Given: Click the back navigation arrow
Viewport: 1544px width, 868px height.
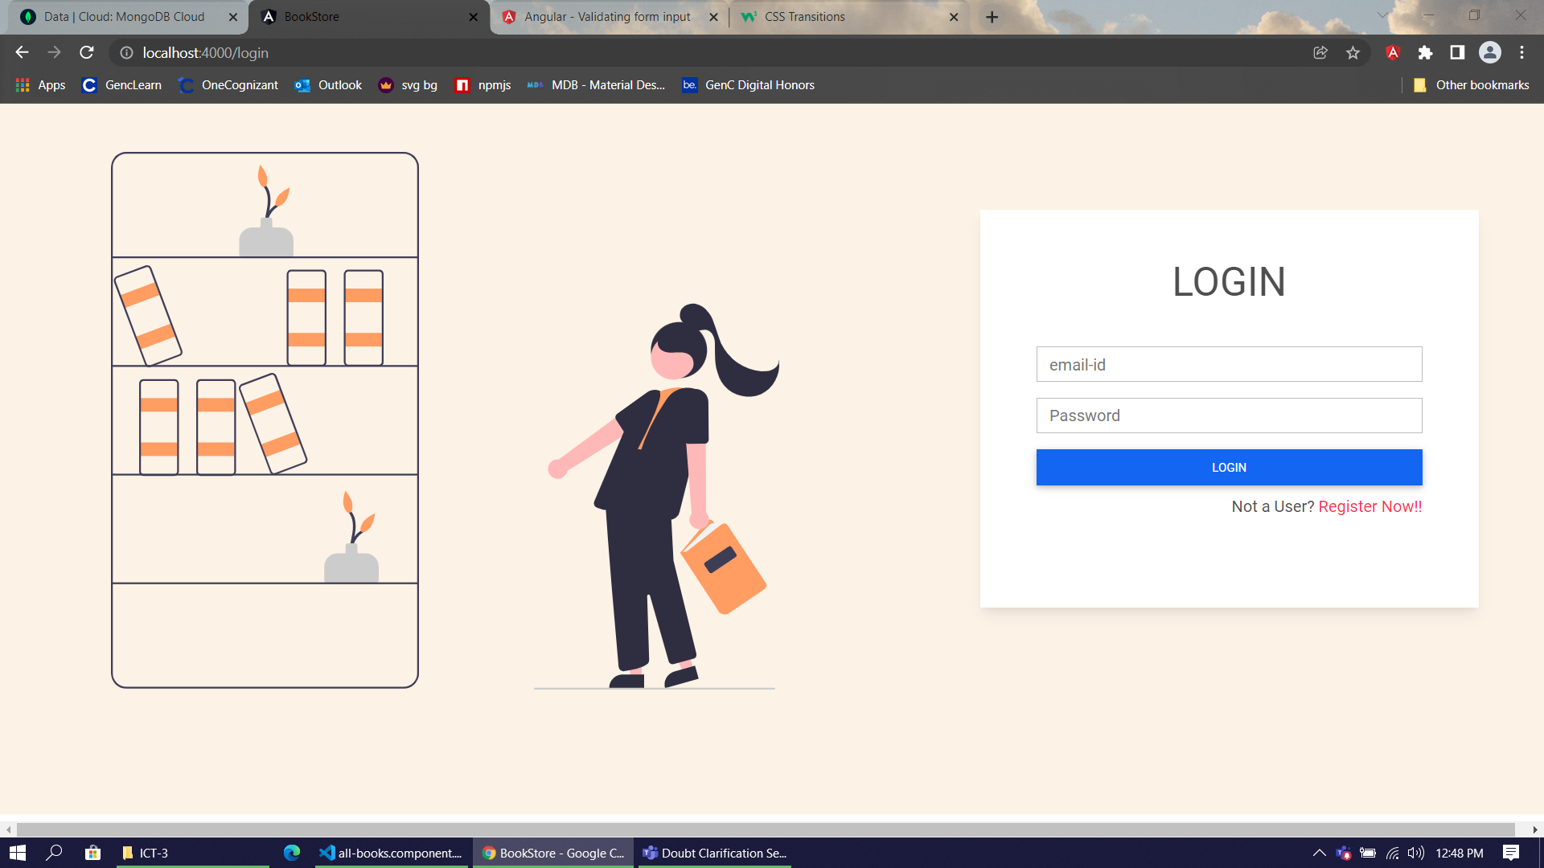Looking at the screenshot, I should (x=21, y=52).
